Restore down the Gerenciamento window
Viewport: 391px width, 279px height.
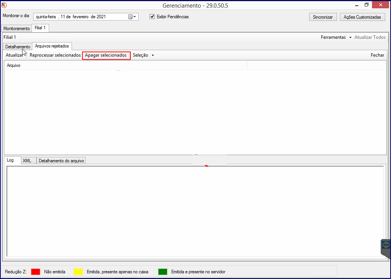367,5
